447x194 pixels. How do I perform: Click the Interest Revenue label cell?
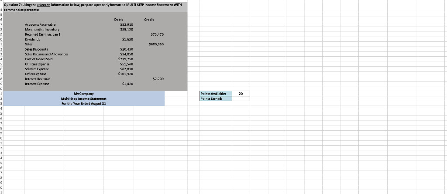coord(38,79)
